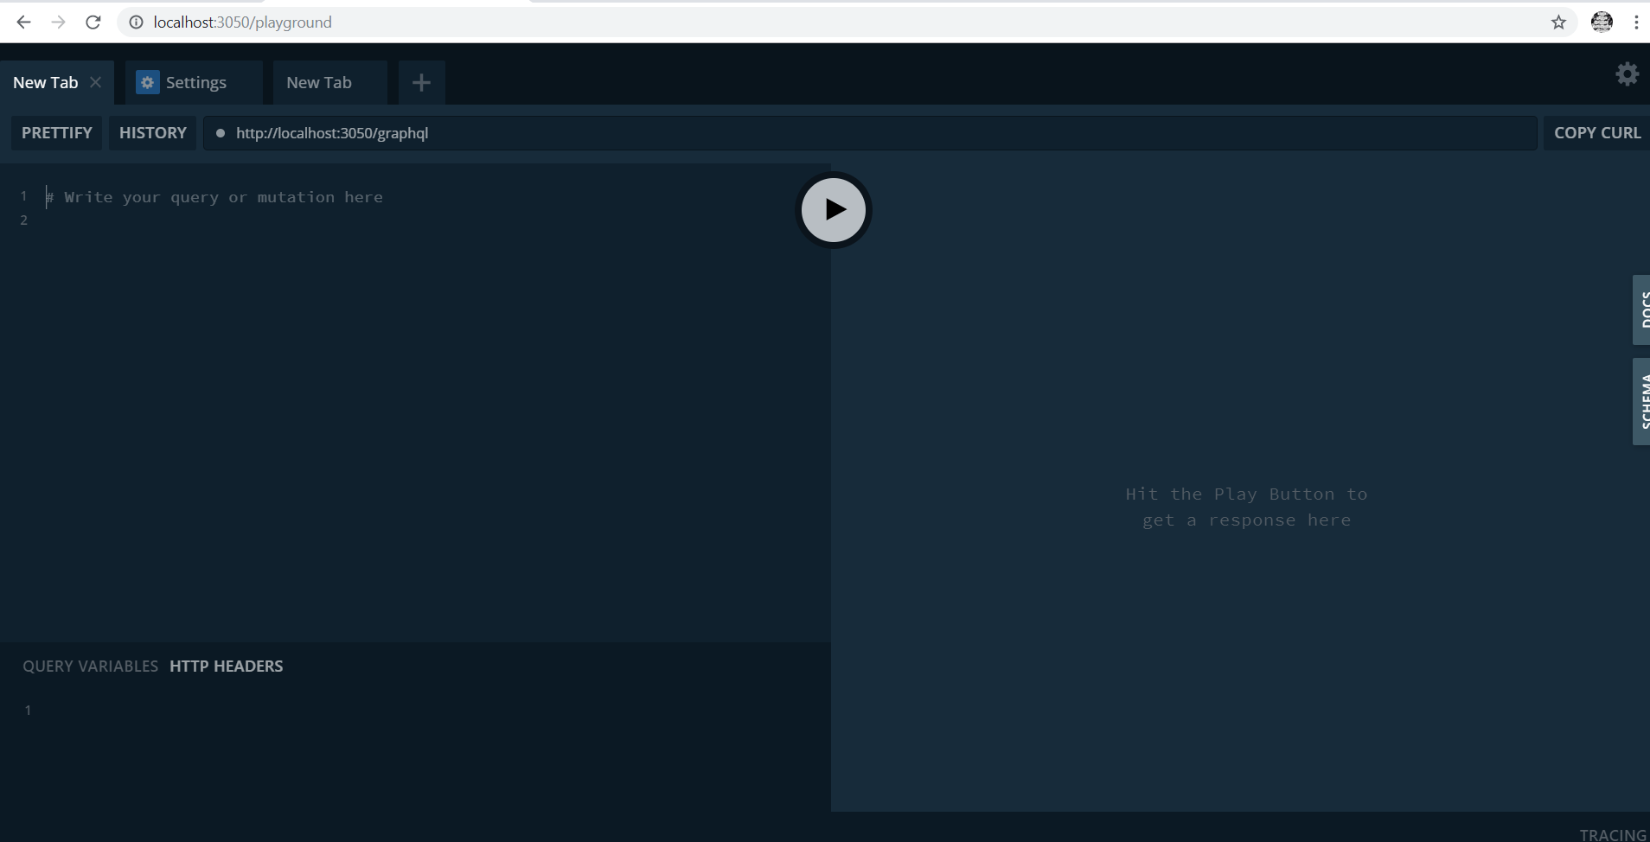Bookmark the page with star icon
Image resolution: width=1650 pixels, height=842 pixels.
(1558, 23)
